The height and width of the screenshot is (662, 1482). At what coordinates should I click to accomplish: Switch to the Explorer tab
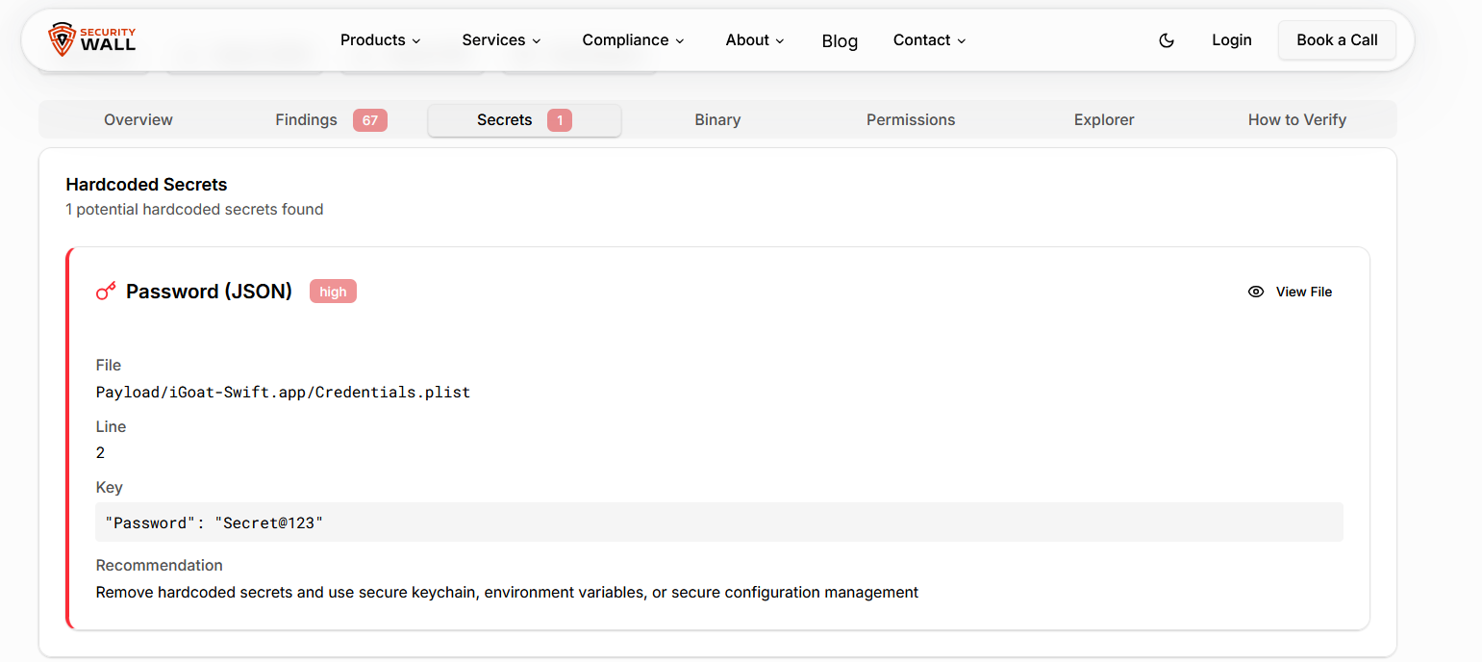pos(1103,120)
